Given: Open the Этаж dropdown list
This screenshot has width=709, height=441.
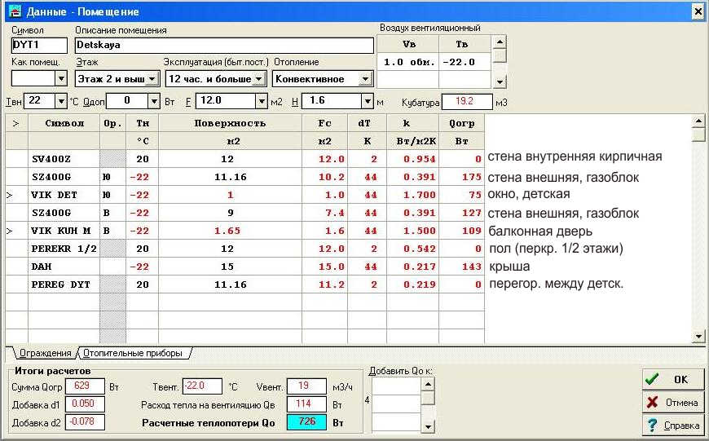Looking at the screenshot, I should click(152, 79).
